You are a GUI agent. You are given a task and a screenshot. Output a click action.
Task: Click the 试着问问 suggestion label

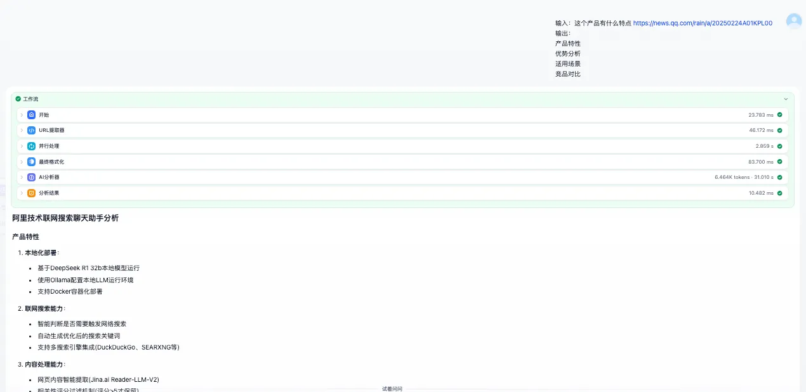(x=392, y=389)
